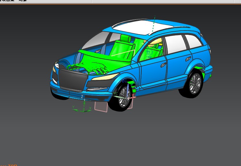241x166 pixels.
Task: Click the rear door handle
Action: [x=188, y=59]
